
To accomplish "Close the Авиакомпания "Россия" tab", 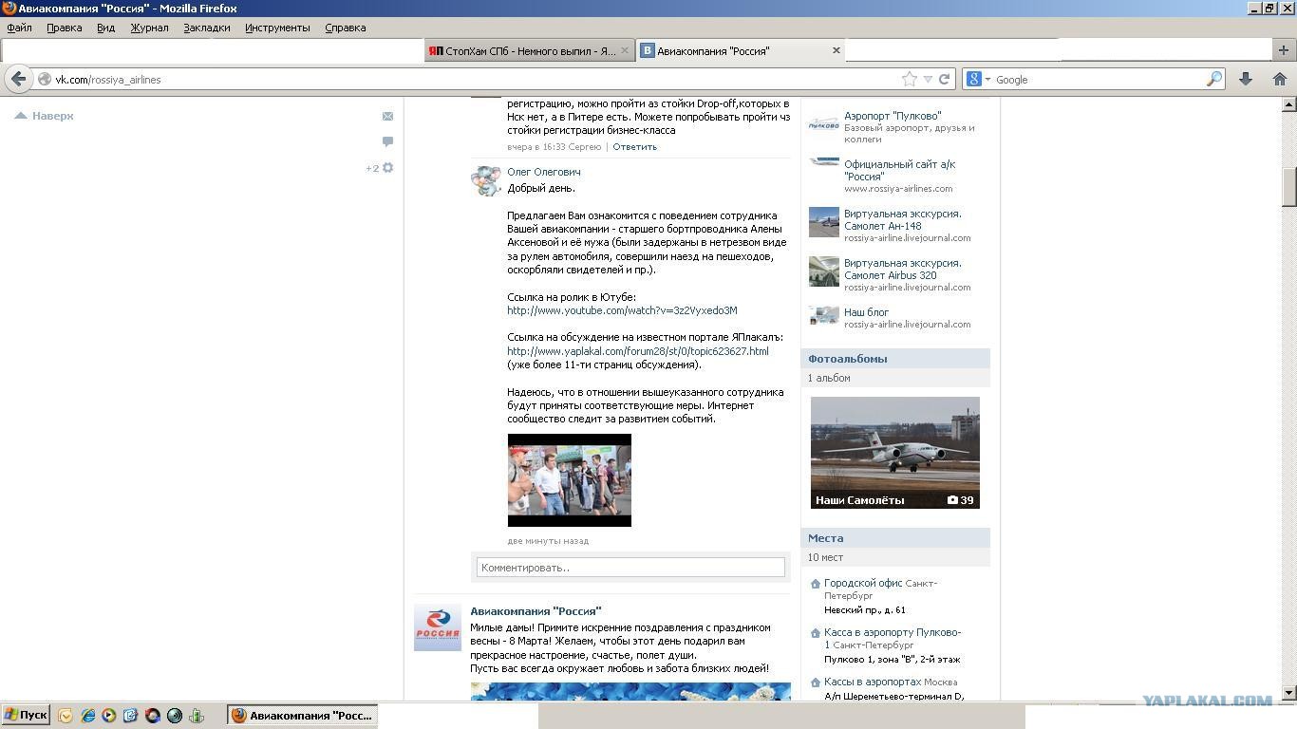I will [836, 50].
